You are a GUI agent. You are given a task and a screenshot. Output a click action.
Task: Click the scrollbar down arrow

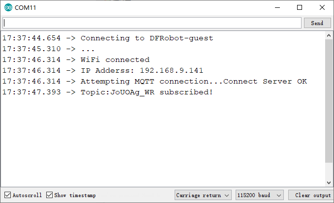pyautogui.click(x=329, y=182)
